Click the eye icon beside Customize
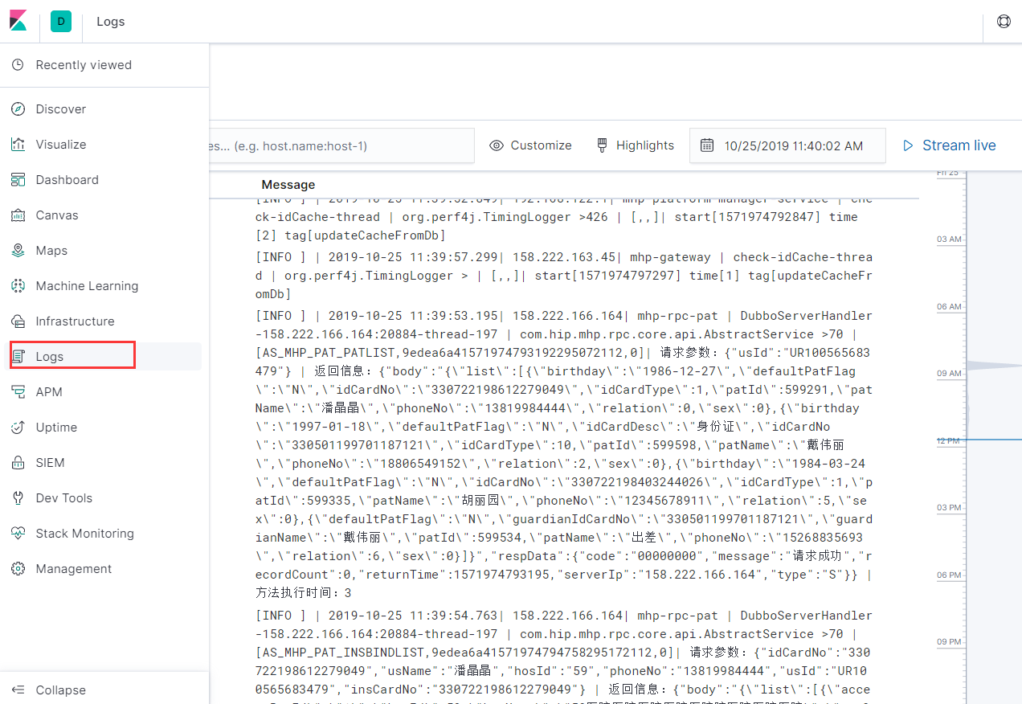This screenshot has width=1022, height=704. click(x=497, y=145)
